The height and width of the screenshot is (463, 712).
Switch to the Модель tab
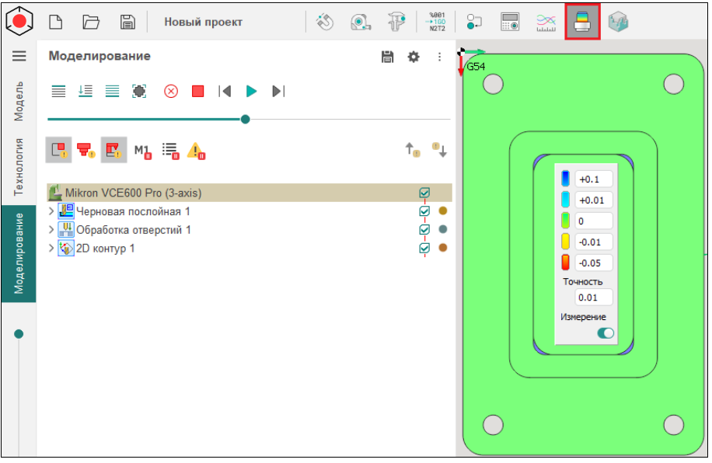(19, 99)
